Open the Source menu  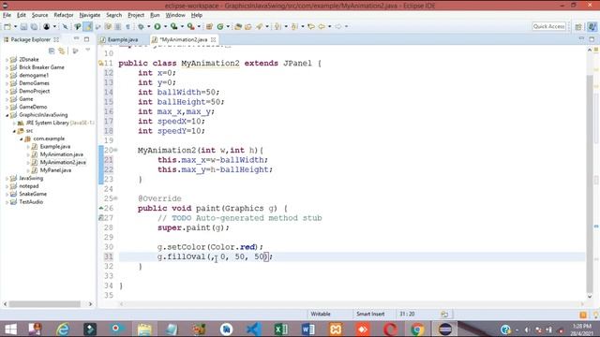click(39, 15)
